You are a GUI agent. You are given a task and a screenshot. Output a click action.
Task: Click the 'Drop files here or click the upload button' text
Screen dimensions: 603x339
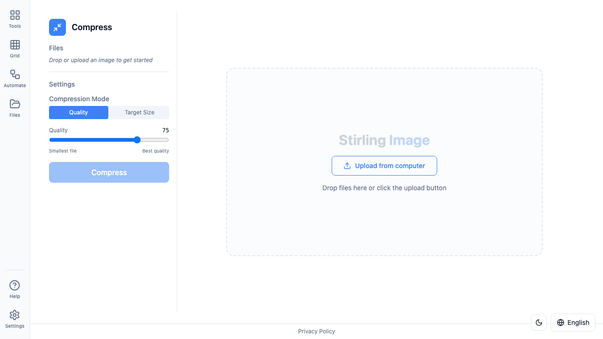point(384,188)
